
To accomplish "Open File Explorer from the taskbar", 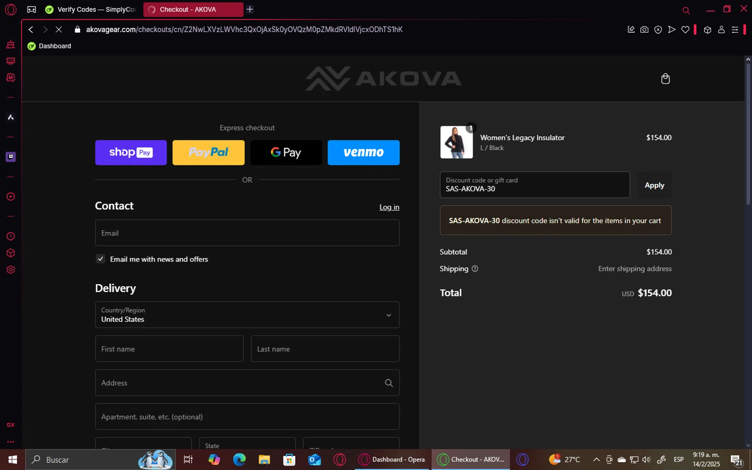I will click(x=264, y=459).
